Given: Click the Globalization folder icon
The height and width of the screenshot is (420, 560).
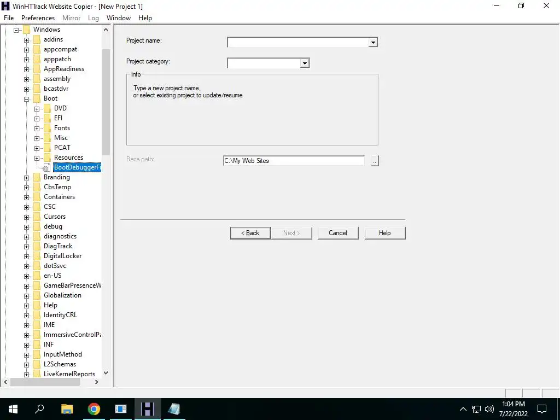Looking at the screenshot, I should 37,295.
